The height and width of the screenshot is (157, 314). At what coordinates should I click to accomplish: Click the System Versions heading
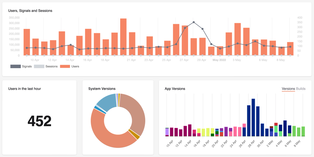102,89
